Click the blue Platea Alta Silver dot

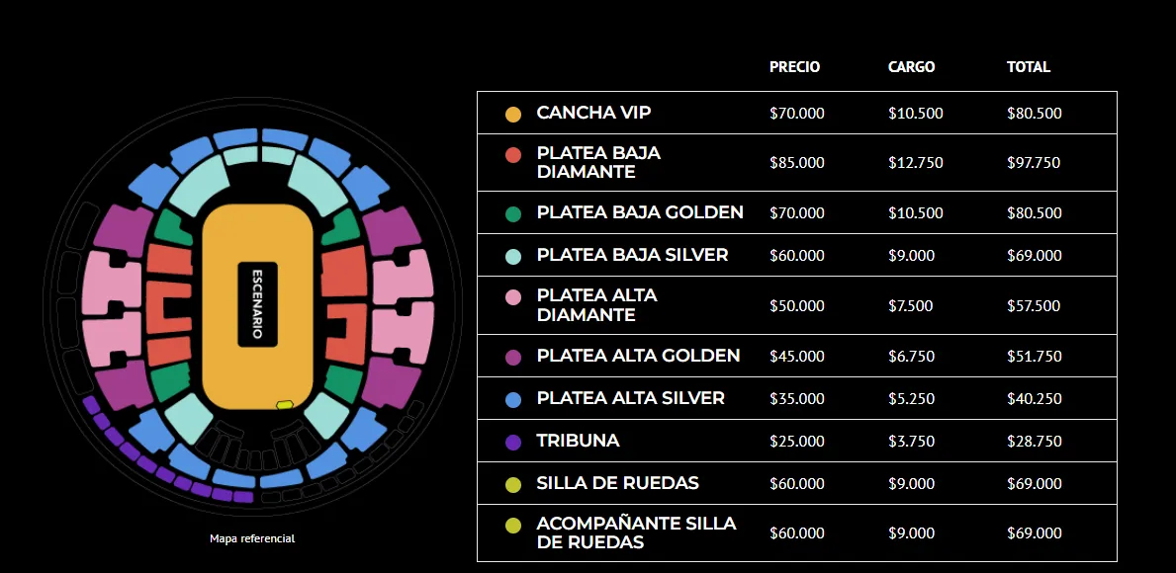[x=513, y=399]
